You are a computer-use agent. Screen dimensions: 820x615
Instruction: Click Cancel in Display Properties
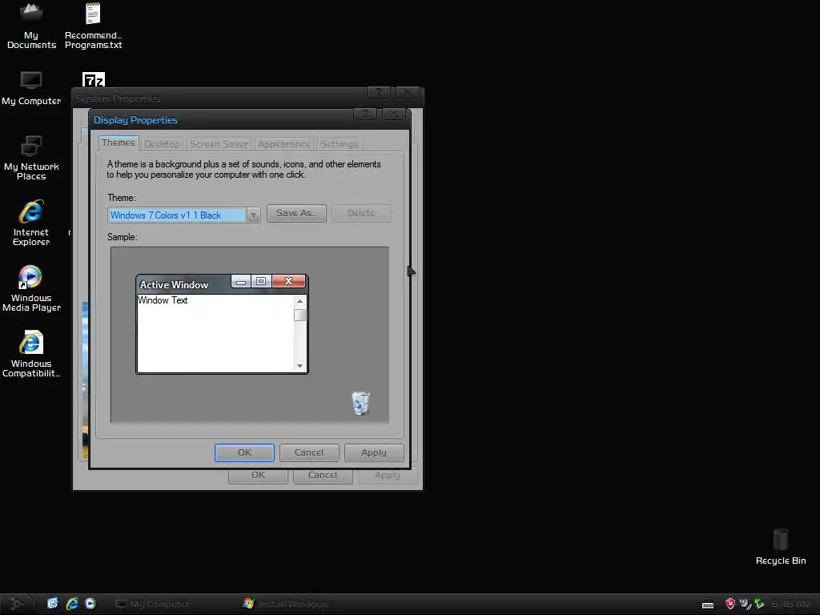coord(309,452)
